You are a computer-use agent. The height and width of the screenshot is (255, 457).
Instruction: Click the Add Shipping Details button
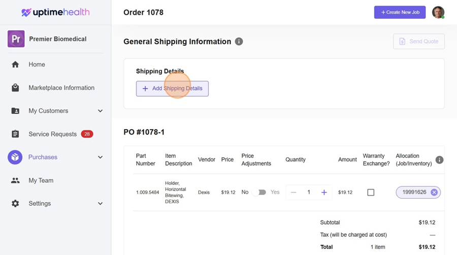click(x=172, y=88)
